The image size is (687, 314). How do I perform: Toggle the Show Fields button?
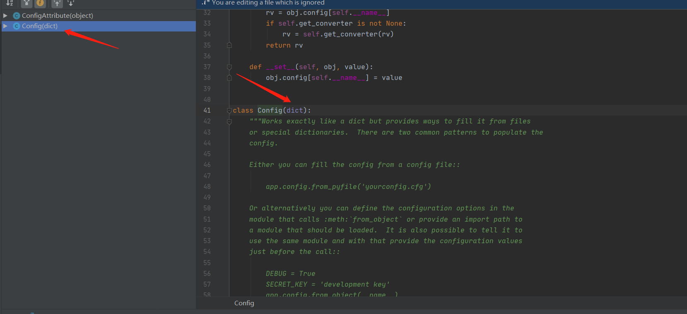pos(40,3)
